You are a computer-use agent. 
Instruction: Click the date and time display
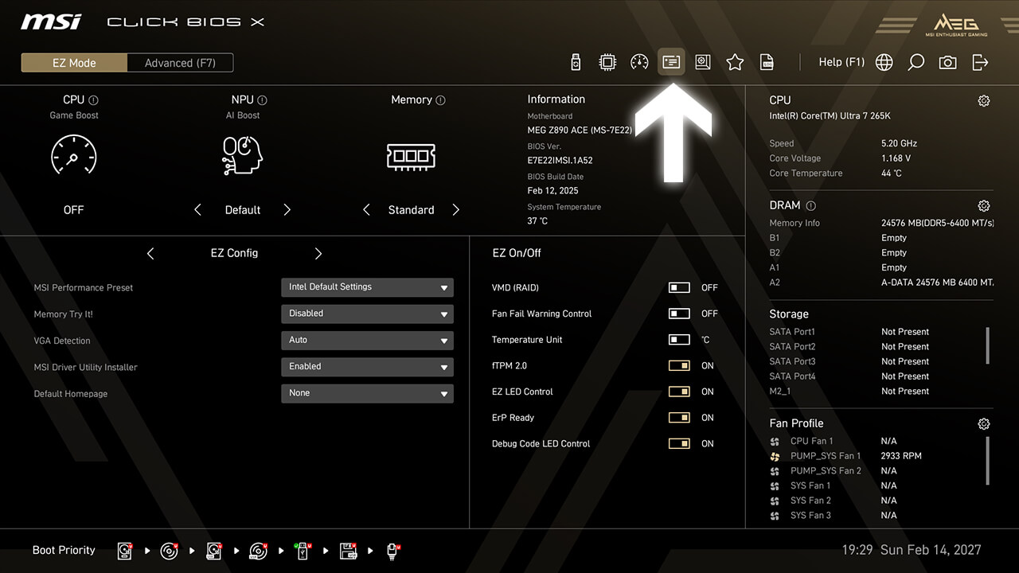[912, 550]
